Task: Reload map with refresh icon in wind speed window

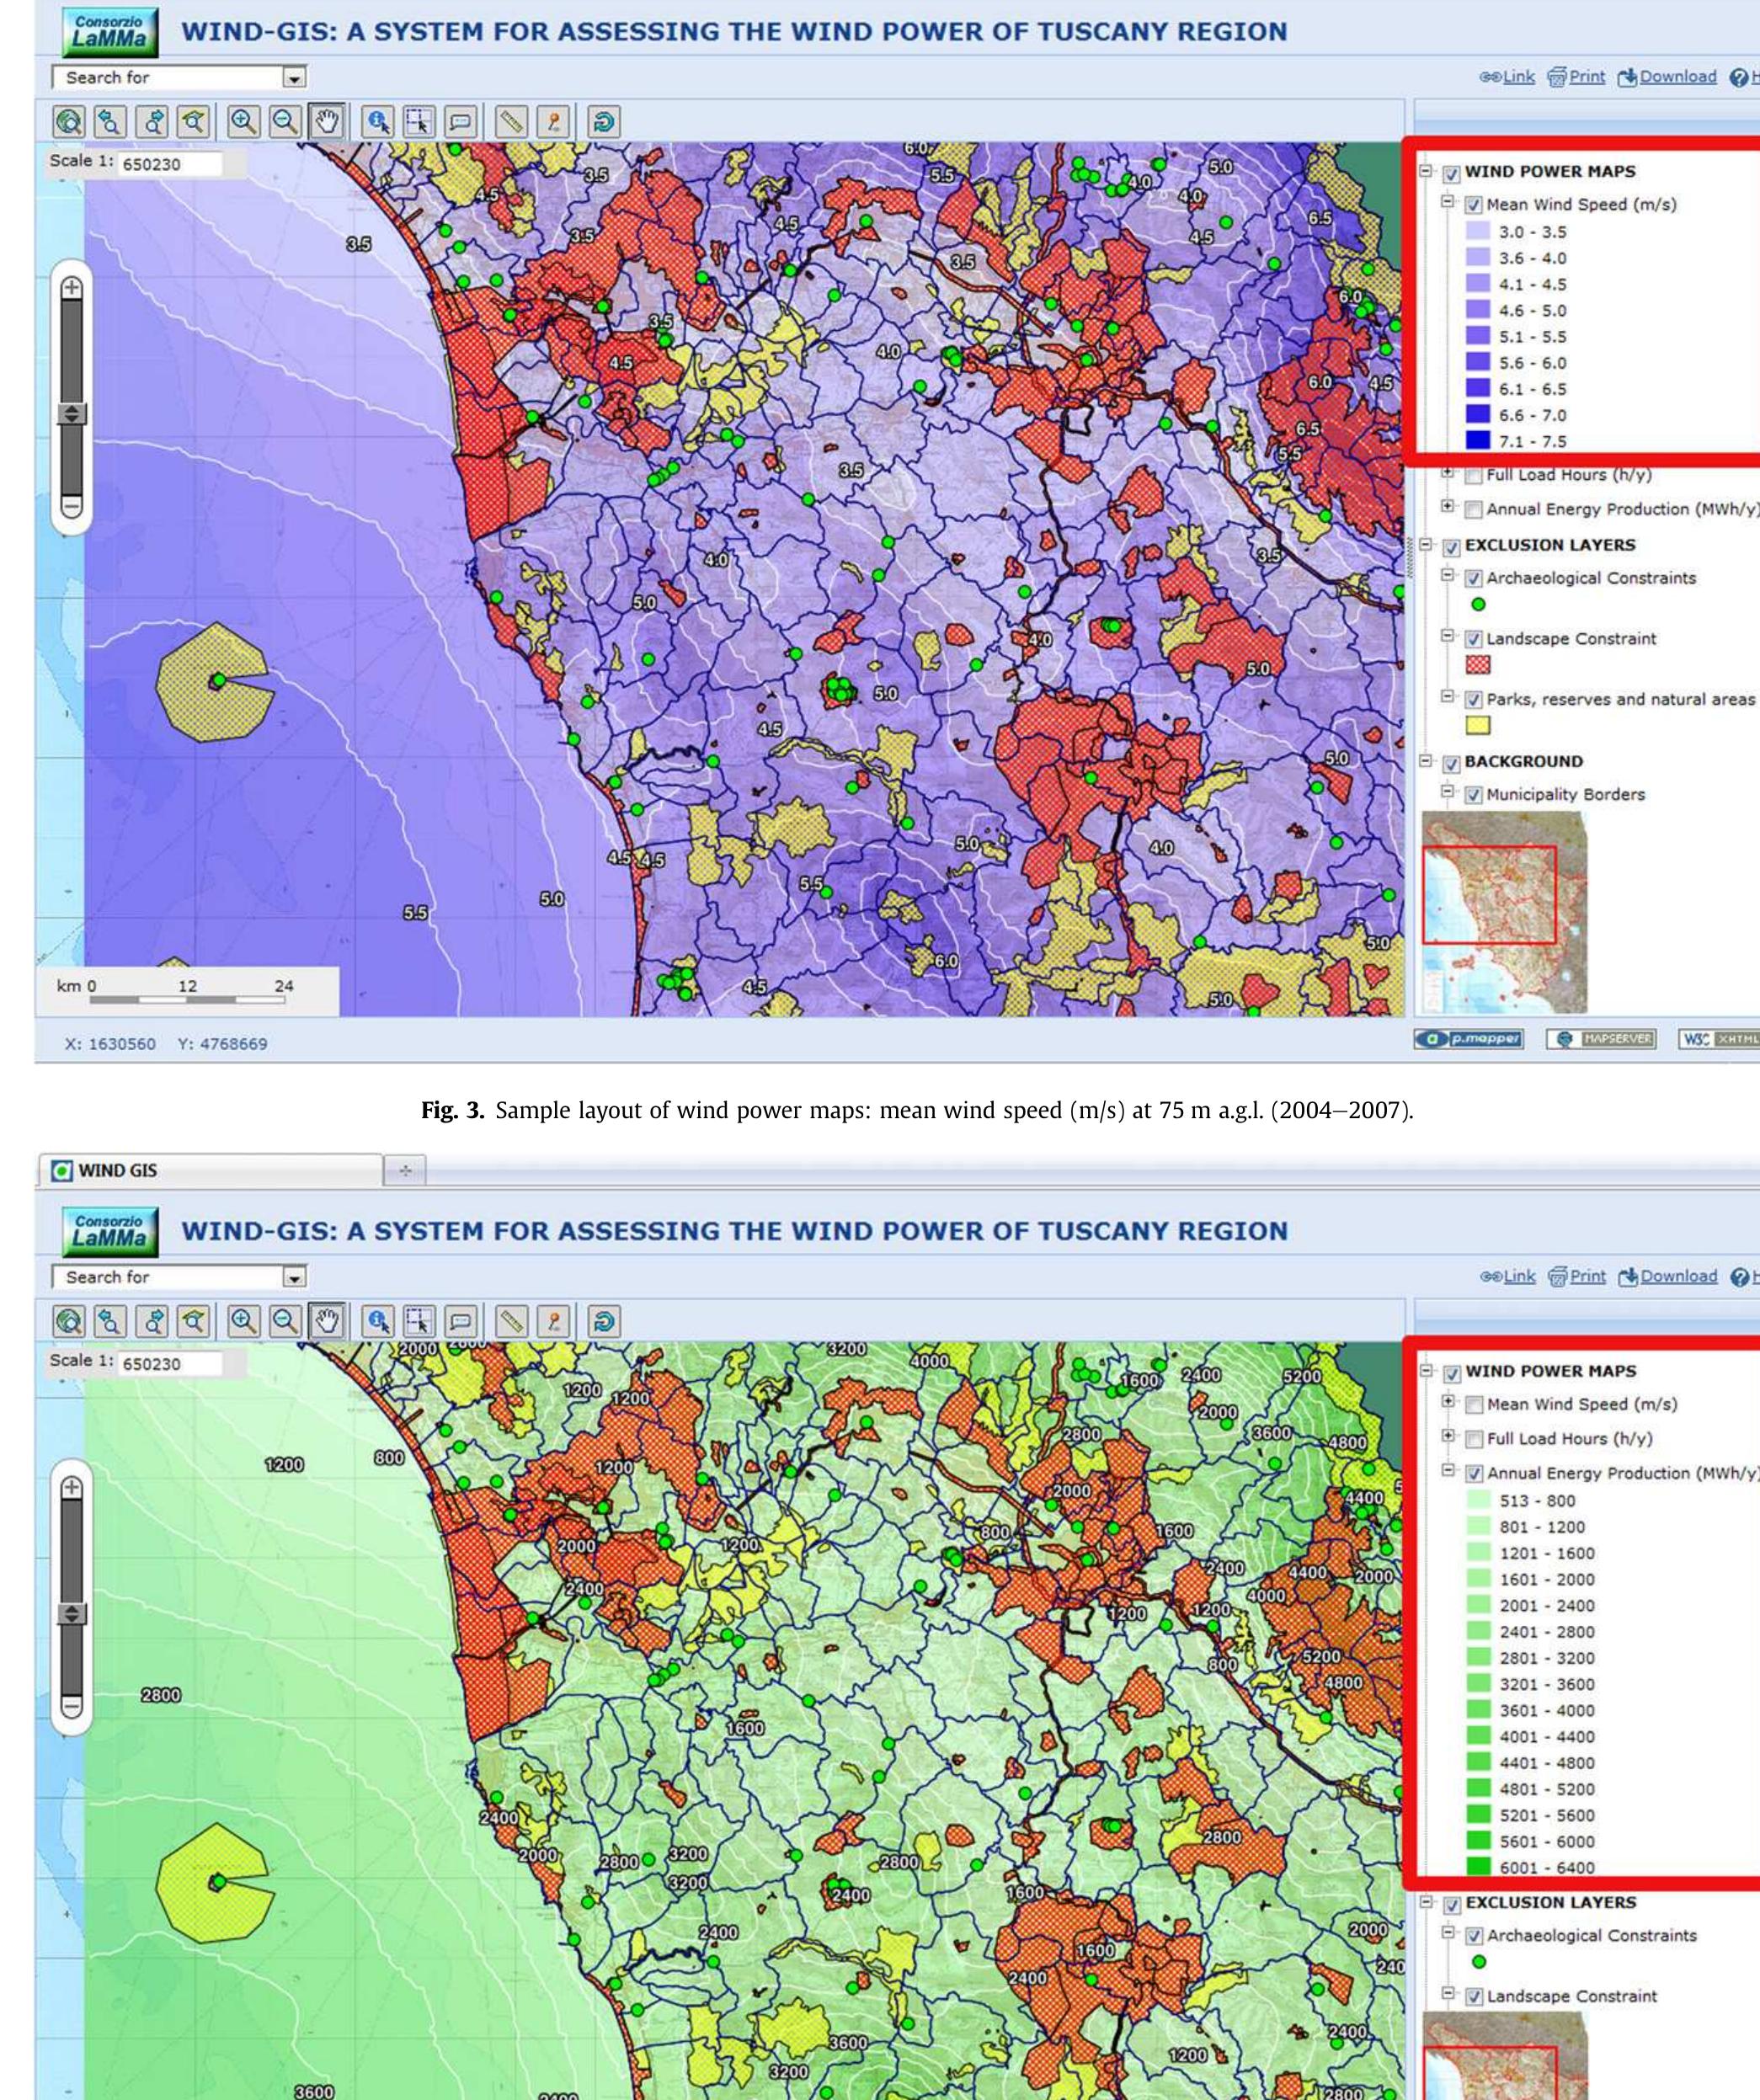Action: click(x=603, y=122)
